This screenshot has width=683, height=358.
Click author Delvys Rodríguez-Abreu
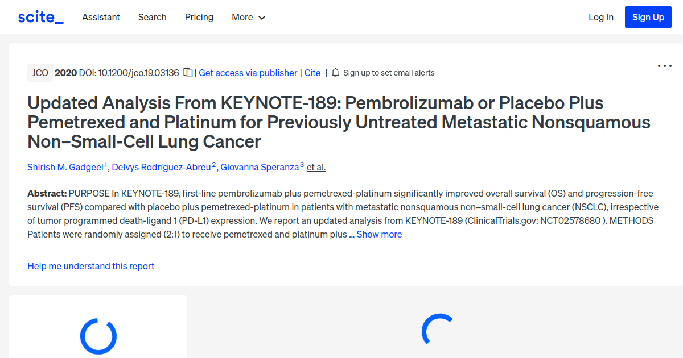tap(161, 167)
